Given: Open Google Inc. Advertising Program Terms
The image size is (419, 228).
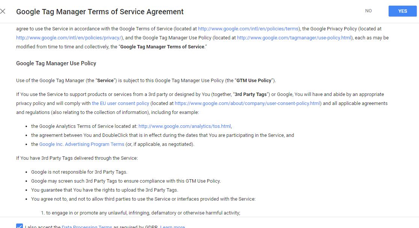Looking at the screenshot, I should pyautogui.click(x=81, y=144).
